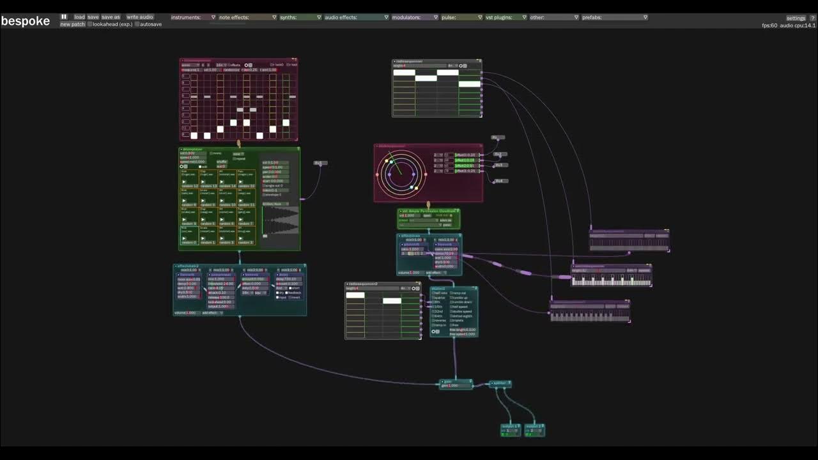Adjust the offset0 slider in radial sequencer

(468, 155)
